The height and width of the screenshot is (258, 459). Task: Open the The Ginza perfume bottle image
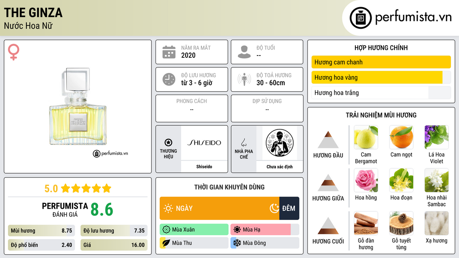click(78, 107)
